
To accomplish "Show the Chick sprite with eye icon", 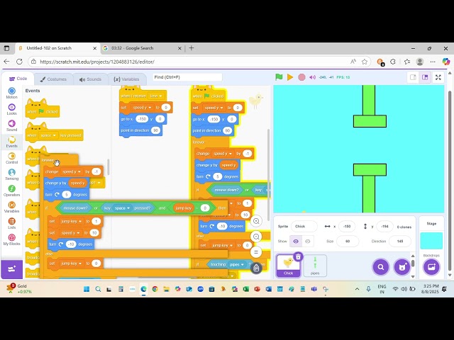I will coord(296,241).
